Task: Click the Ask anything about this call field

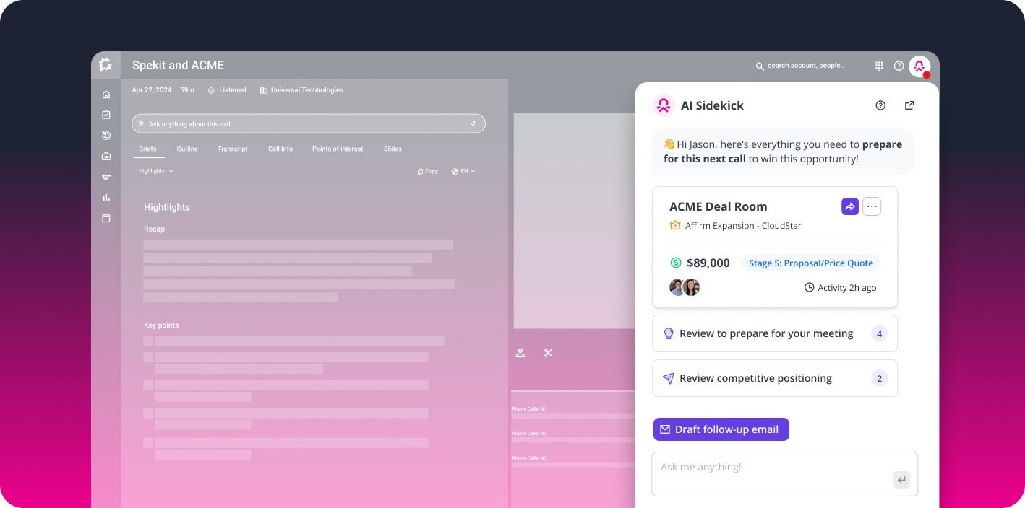Action: click(x=309, y=124)
